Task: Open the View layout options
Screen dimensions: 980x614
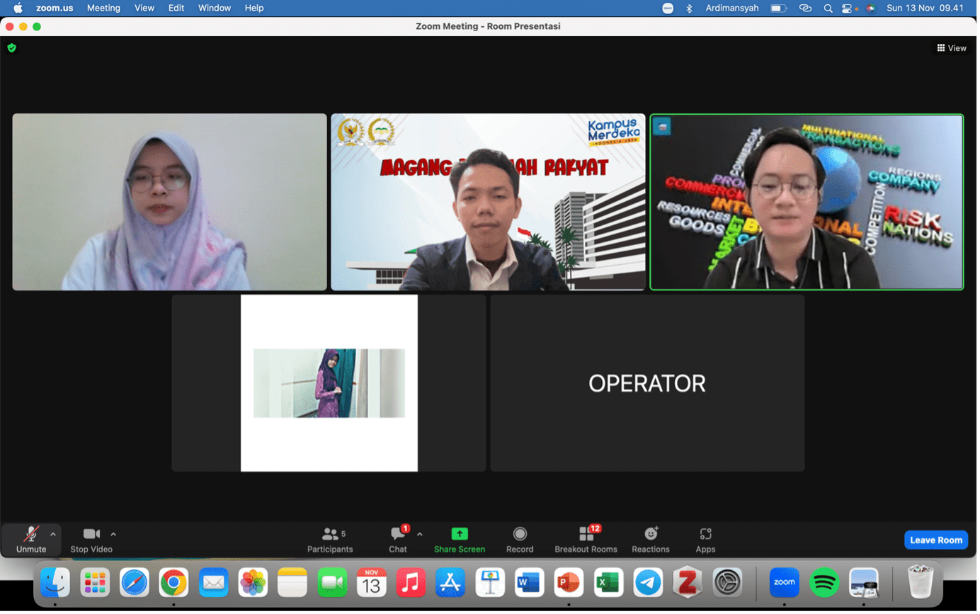Action: point(951,48)
